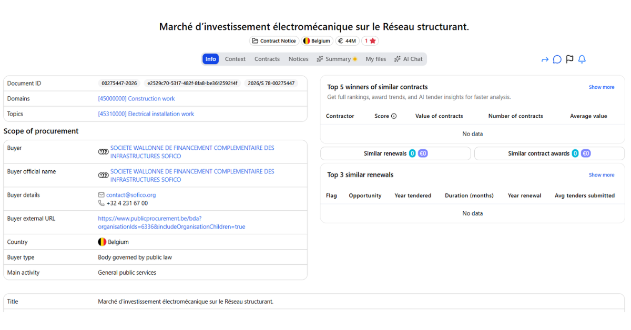The height and width of the screenshot is (330, 631).
Task: Open SOFICO link in Buyer row
Action: [192, 152]
